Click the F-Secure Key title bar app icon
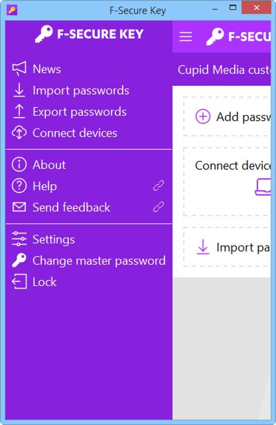The image size is (276, 425). point(12,10)
